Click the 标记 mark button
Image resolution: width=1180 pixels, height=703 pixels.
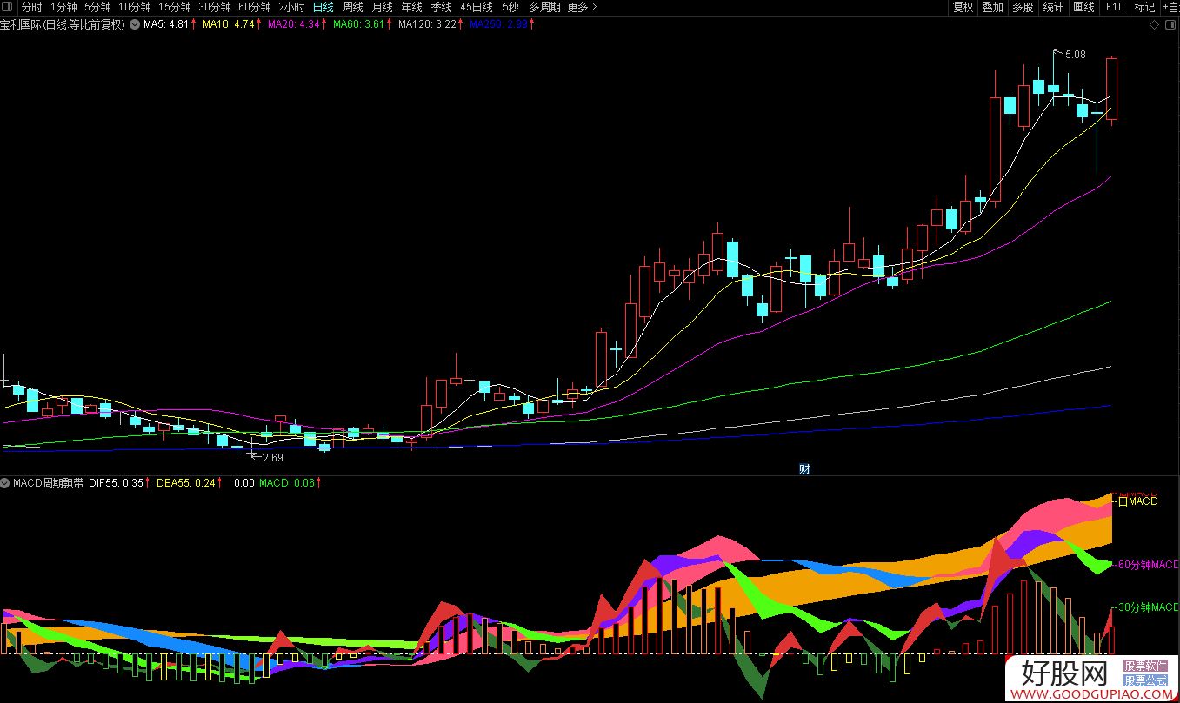coord(1144,7)
